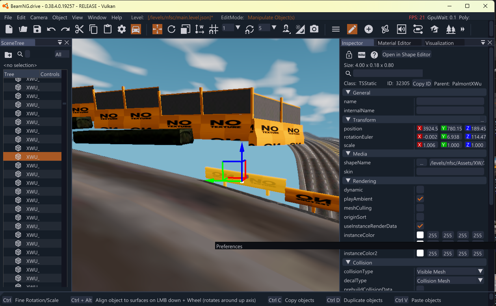
Task: Open the Camera menu
Action: (39, 17)
